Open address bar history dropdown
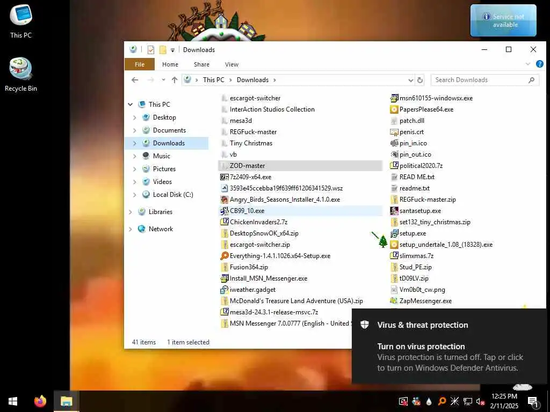The width and height of the screenshot is (550, 412). [x=410, y=80]
